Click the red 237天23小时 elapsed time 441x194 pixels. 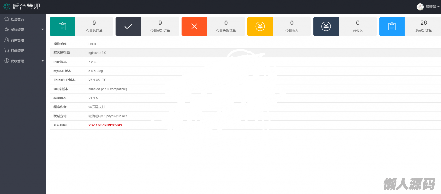click(x=105, y=125)
